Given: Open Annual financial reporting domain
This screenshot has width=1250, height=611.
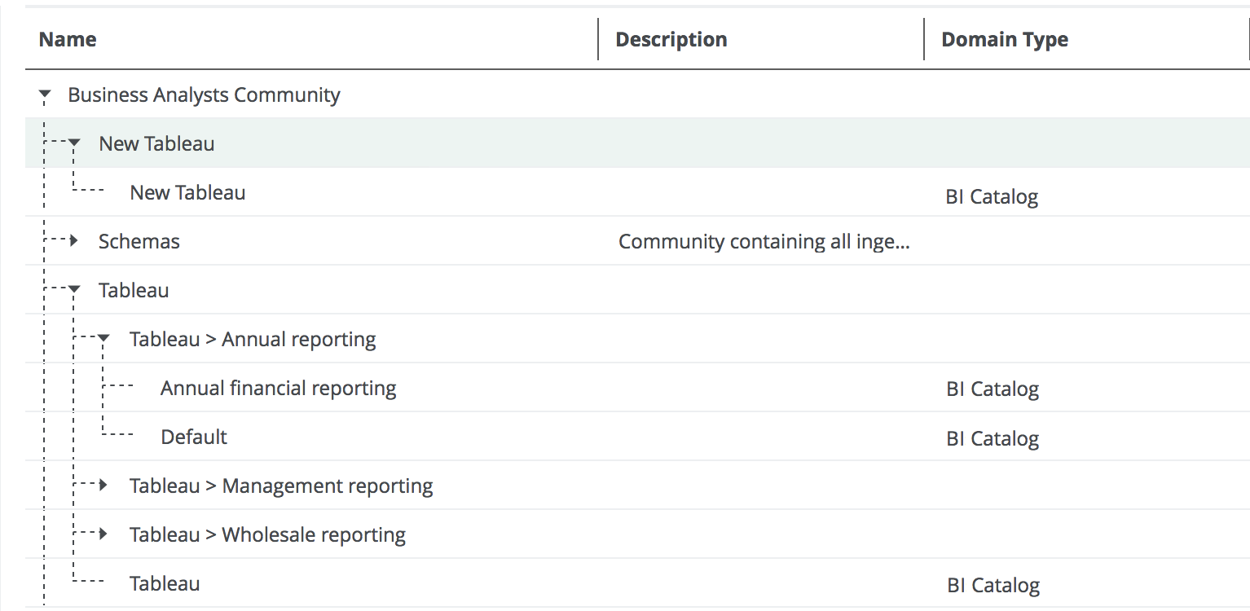Looking at the screenshot, I should click(x=278, y=389).
